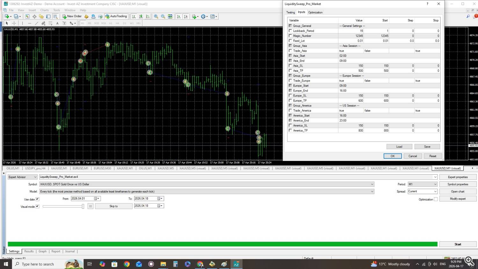Select the Fibonacci retracement tool

50,23
